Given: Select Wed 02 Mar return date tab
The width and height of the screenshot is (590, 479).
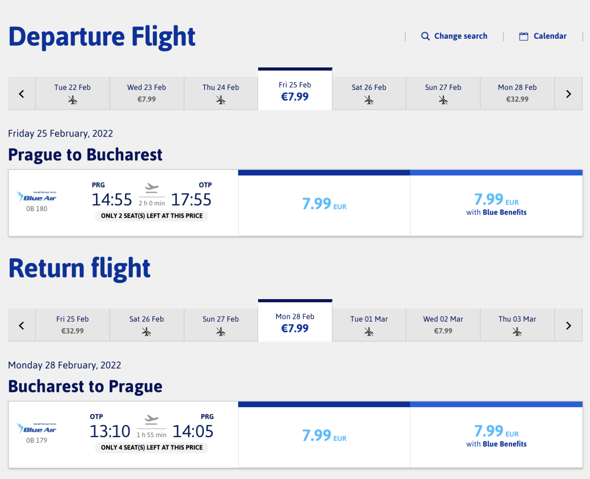Looking at the screenshot, I should (x=443, y=325).
